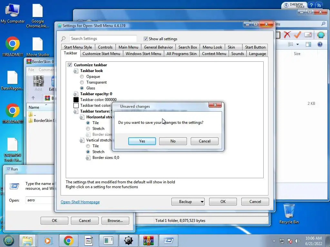
Task: Click Cancel in Unsaved changes dialog
Action: point(205,141)
